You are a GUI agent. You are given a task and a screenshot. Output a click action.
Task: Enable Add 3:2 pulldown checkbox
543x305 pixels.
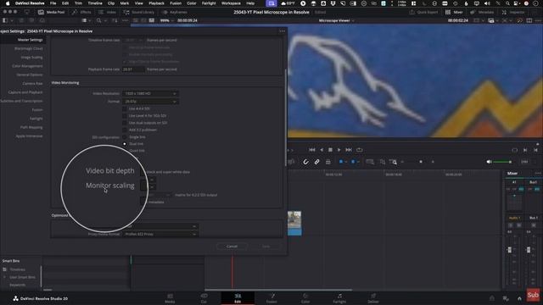125,130
